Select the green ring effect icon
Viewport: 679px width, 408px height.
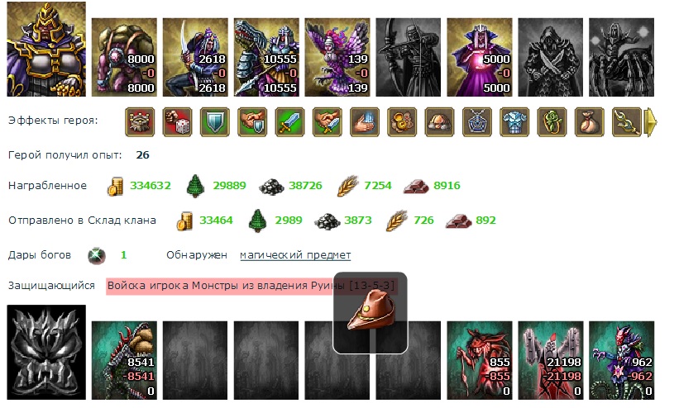(552, 122)
